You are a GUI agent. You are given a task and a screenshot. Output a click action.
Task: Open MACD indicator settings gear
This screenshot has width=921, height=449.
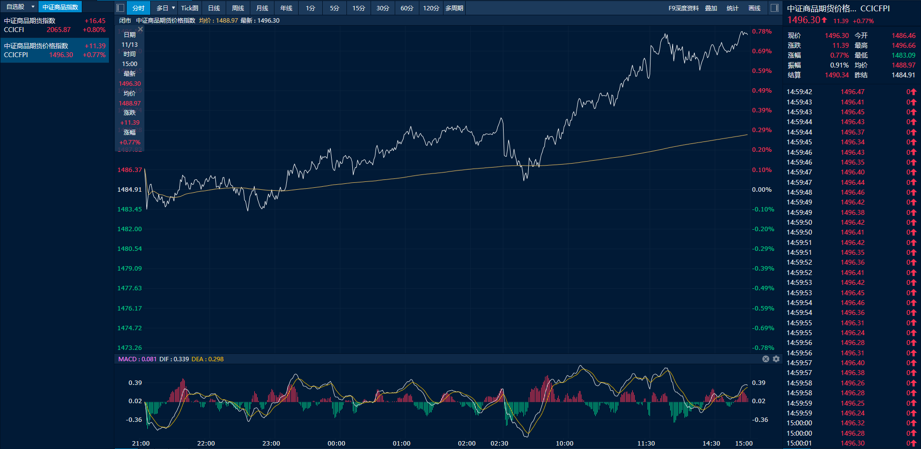776,359
